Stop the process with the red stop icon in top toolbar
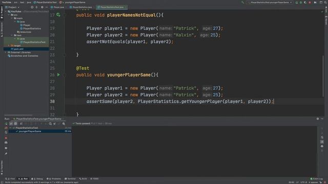The image size is (328, 184). click(x=310, y=3)
